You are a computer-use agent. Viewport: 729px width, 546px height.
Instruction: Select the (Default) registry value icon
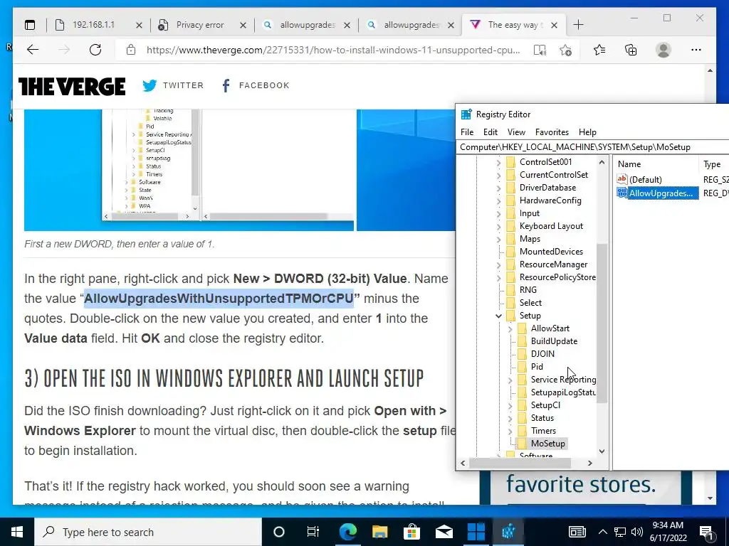click(x=622, y=179)
